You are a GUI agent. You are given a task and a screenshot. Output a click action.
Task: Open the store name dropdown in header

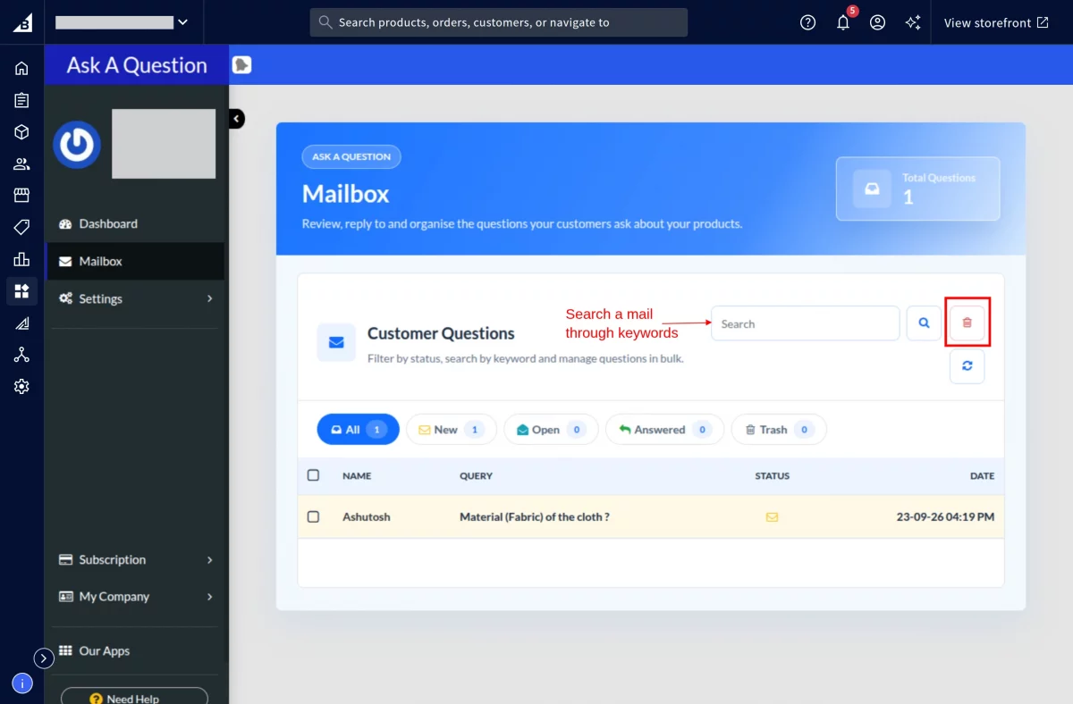(x=122, y=22)
